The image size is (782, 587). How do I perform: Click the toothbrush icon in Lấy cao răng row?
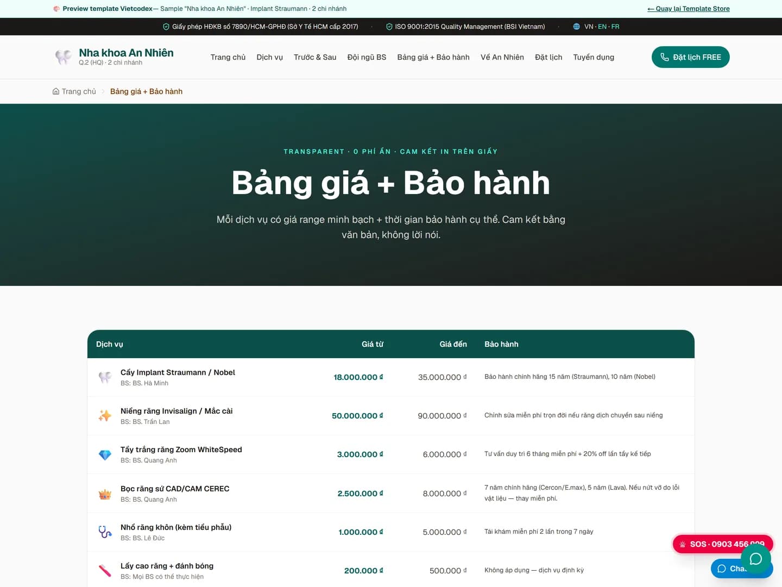pyautogui.click(x=105, y=571)
